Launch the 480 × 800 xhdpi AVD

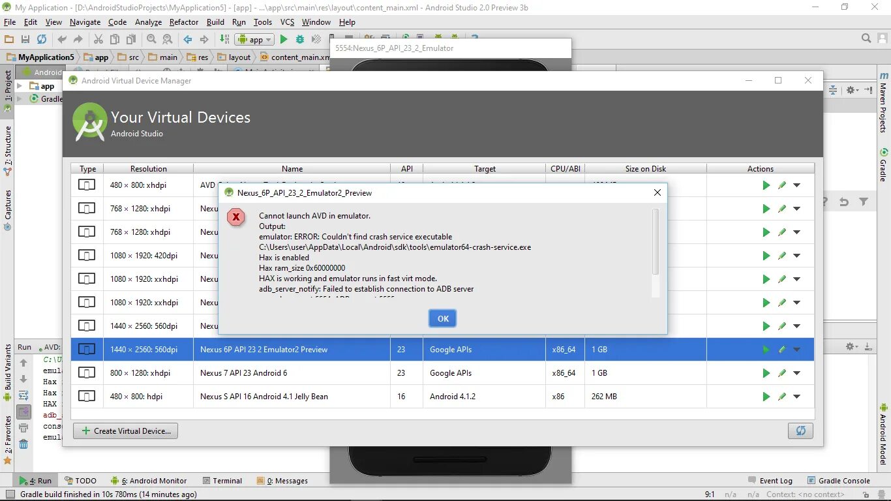[766, 185]
